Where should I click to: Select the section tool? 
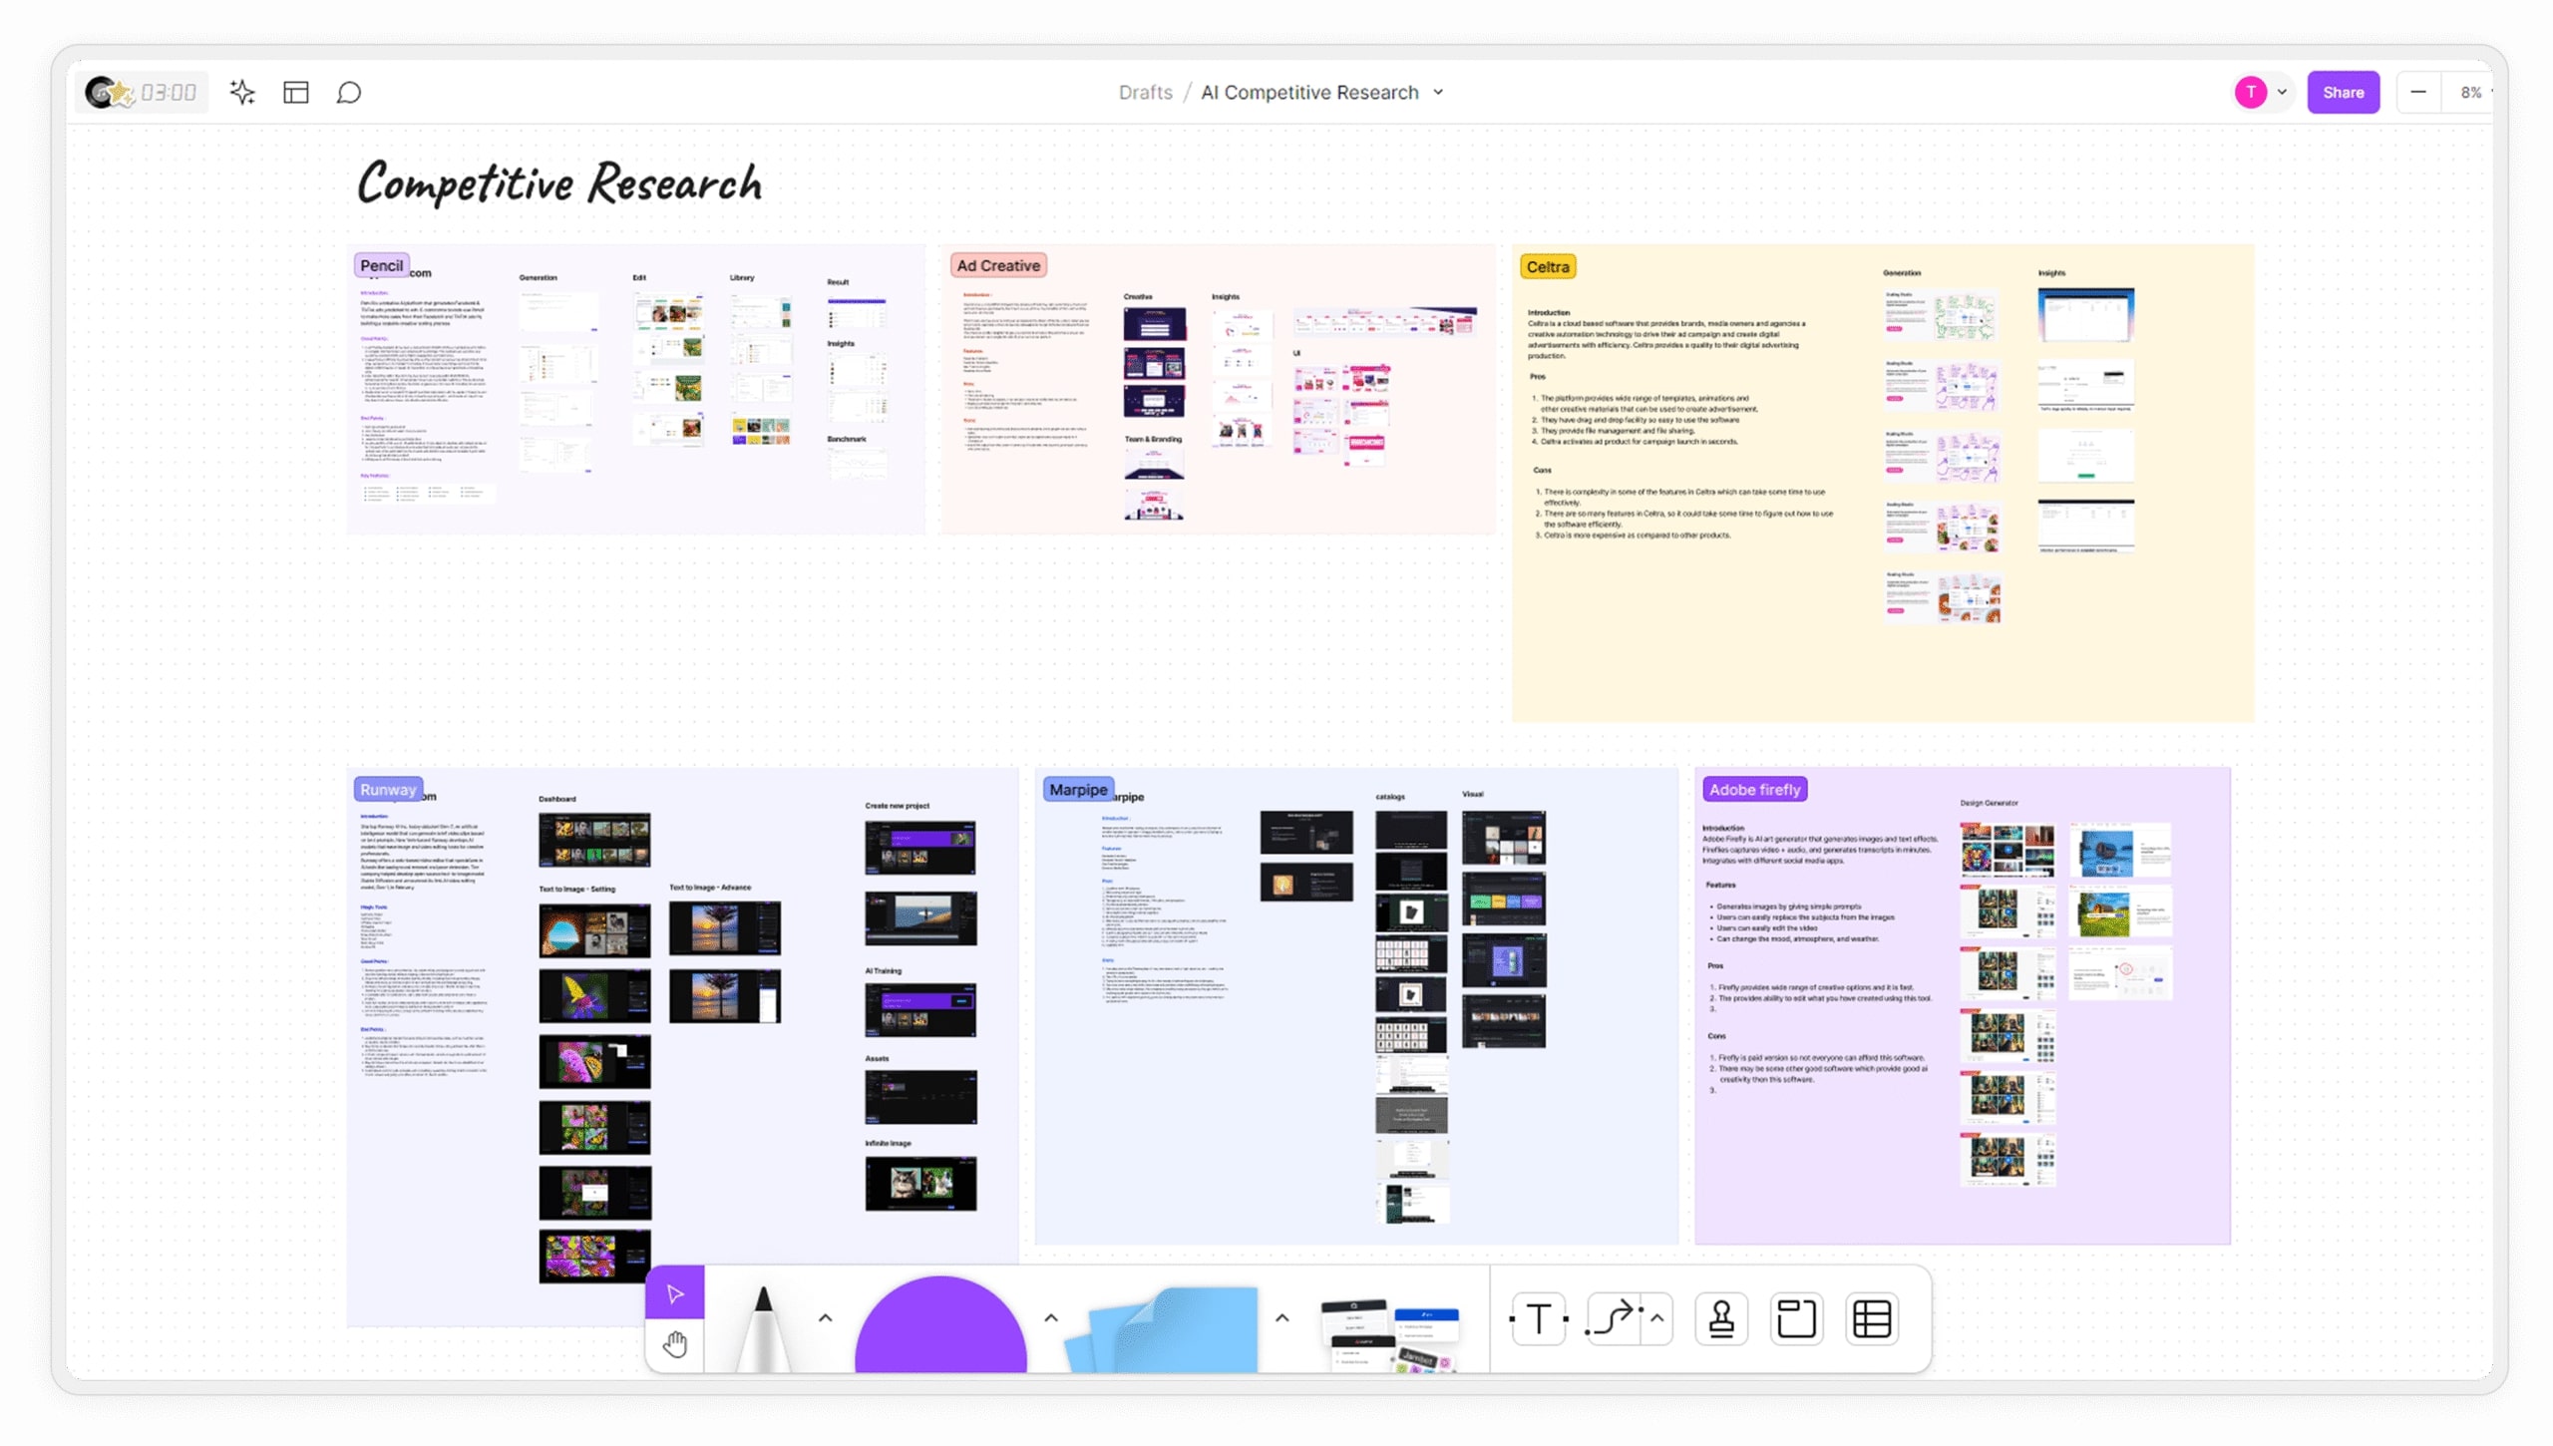point(1796,1318)
